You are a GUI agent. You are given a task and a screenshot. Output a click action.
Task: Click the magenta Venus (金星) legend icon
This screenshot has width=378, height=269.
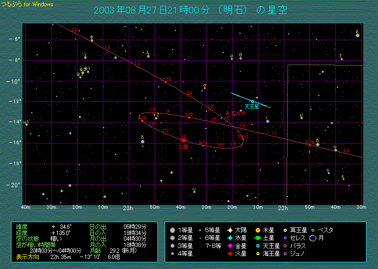point(230,246)
